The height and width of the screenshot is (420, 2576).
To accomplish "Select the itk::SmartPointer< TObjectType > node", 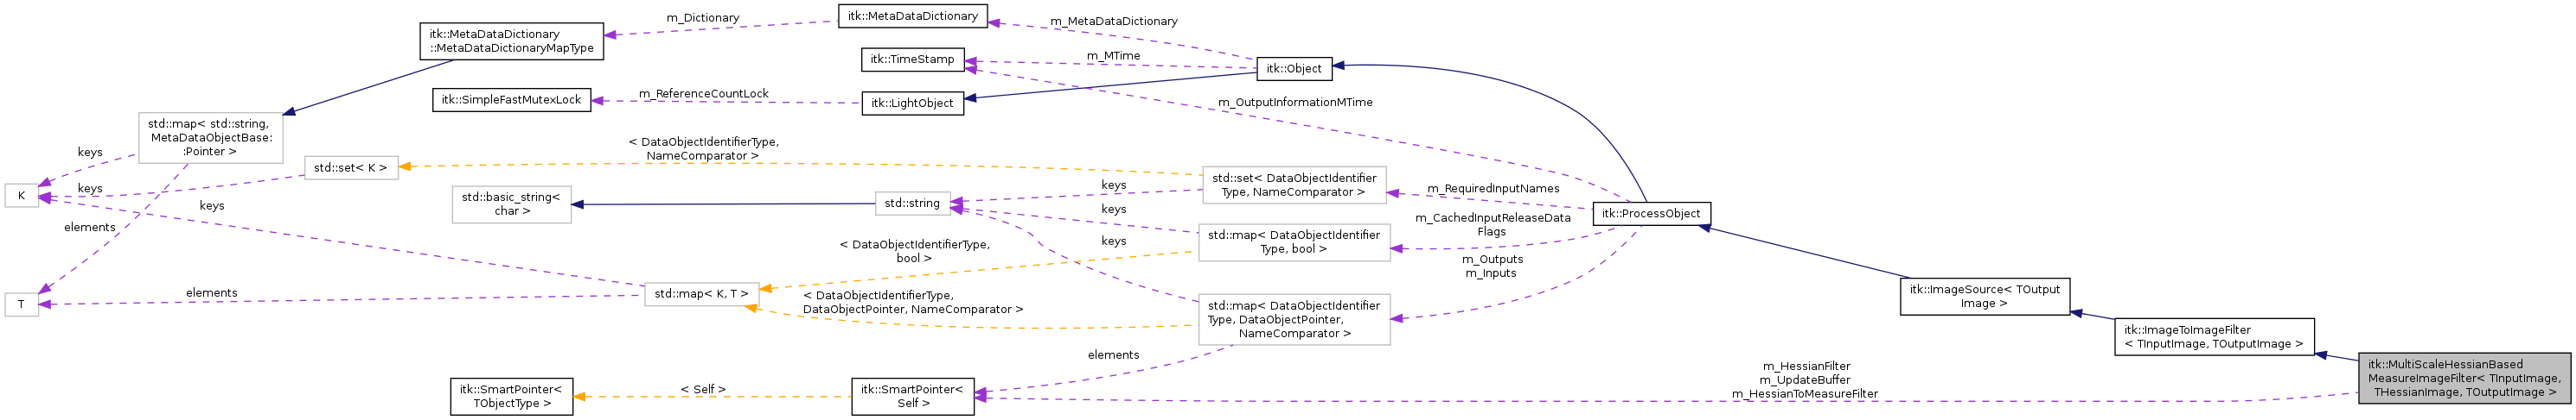I will pyautogui.click(x=511, y=396).
